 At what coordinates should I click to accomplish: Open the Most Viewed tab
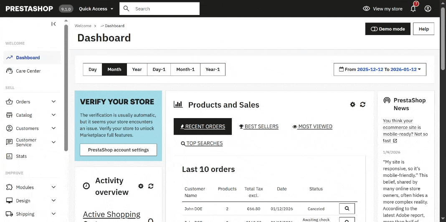pos(312,126)
